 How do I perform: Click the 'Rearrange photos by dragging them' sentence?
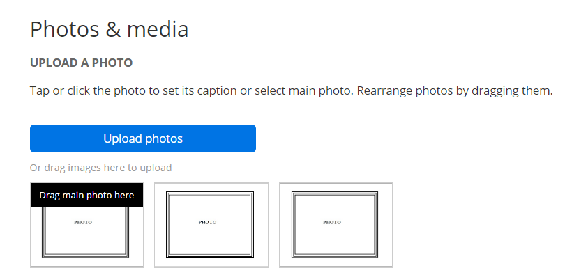coord(455,91)
